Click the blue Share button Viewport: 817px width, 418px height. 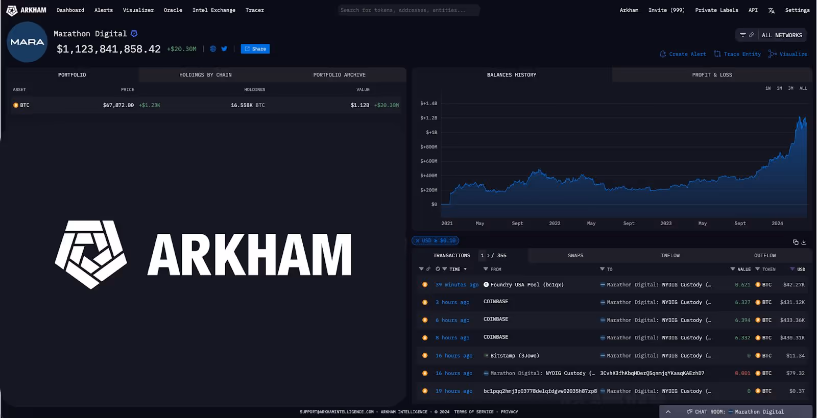point(255,49)
